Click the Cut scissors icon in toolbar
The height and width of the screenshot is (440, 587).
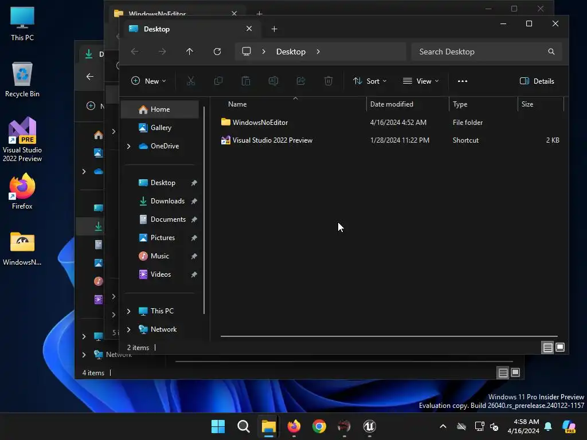click(x=190, y=81)
